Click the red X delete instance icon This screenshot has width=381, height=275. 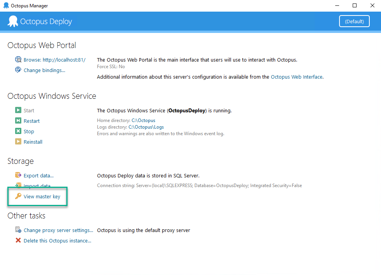[18, 241]
